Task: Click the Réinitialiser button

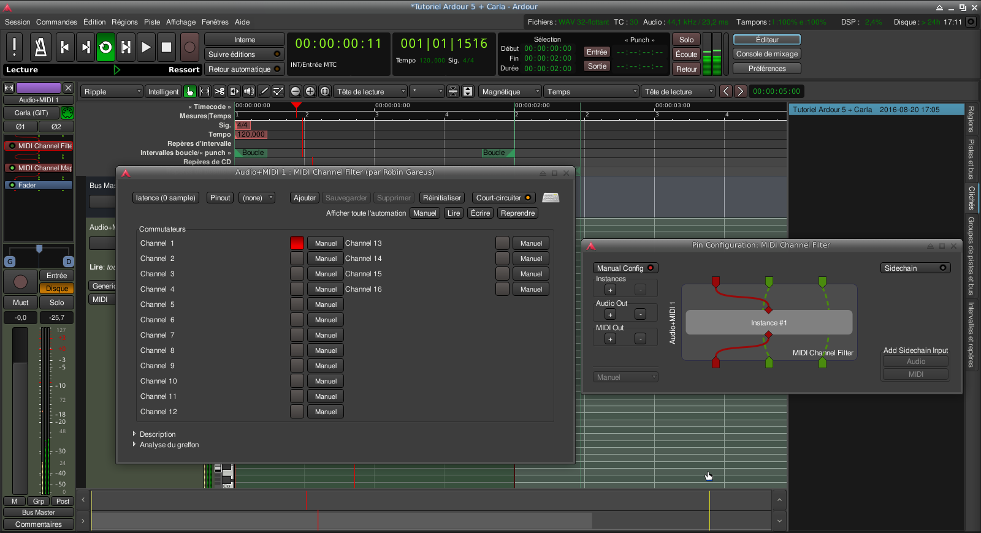Action: click(x=441, y=198)
